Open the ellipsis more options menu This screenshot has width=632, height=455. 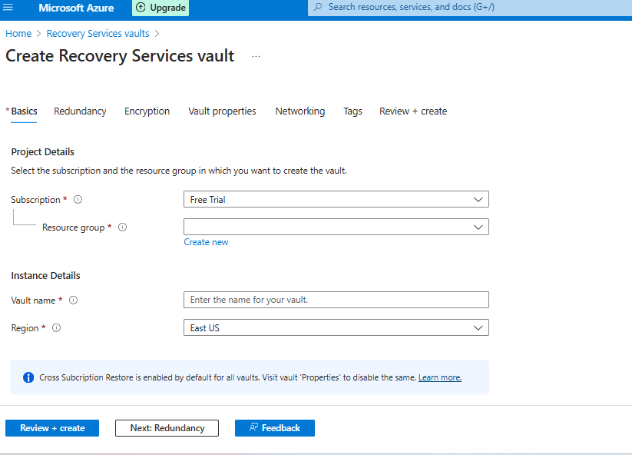pos(256,56)
